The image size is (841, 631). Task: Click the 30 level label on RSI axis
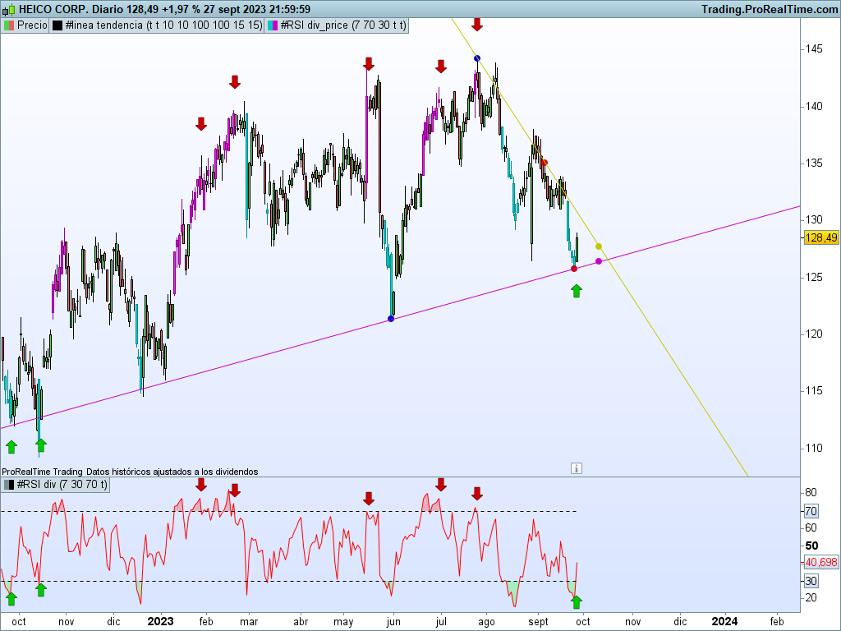[x=811, y=581]
